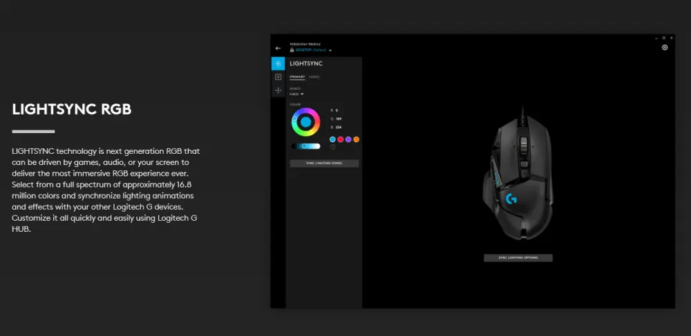Open the Assignments sidebar icon
691x336 pixels.
[x=278, y=77]
